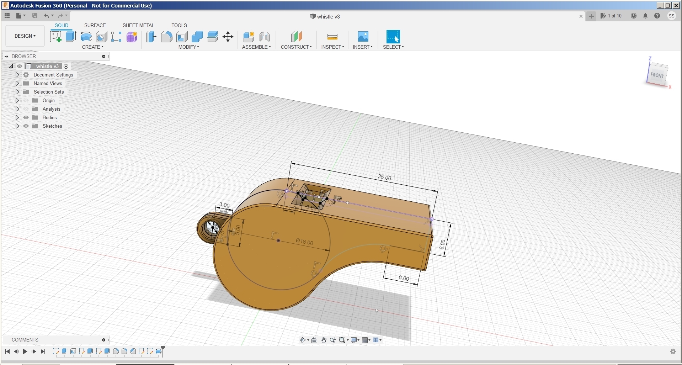Hide the Bodies folder

(26, 117)
